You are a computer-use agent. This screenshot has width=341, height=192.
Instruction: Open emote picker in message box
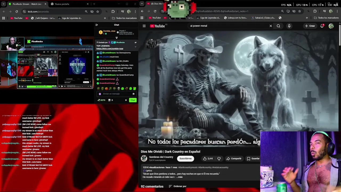[133, 94]
